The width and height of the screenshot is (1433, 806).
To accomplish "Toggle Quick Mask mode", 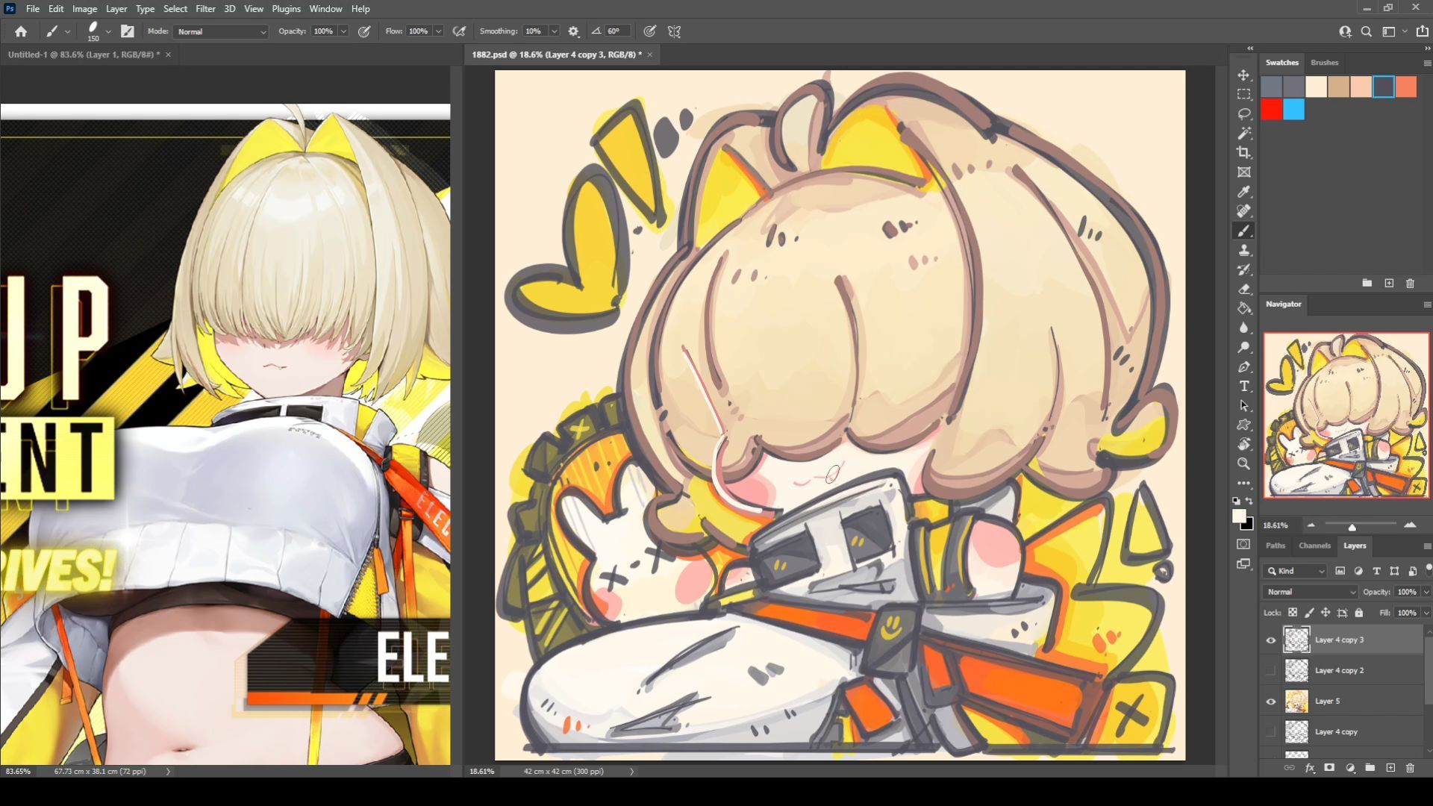I will click(x=1243, y=544).
